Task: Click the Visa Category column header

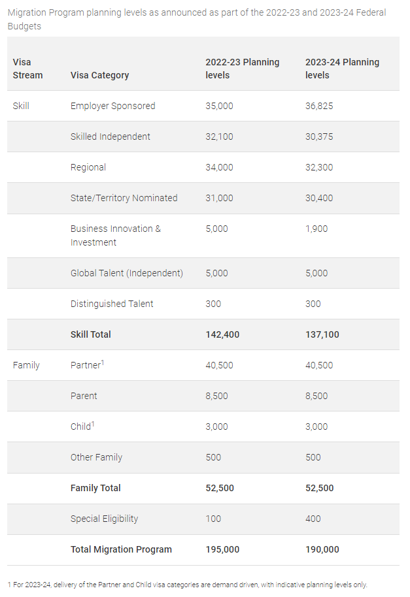Action: [x=99, y=75]
